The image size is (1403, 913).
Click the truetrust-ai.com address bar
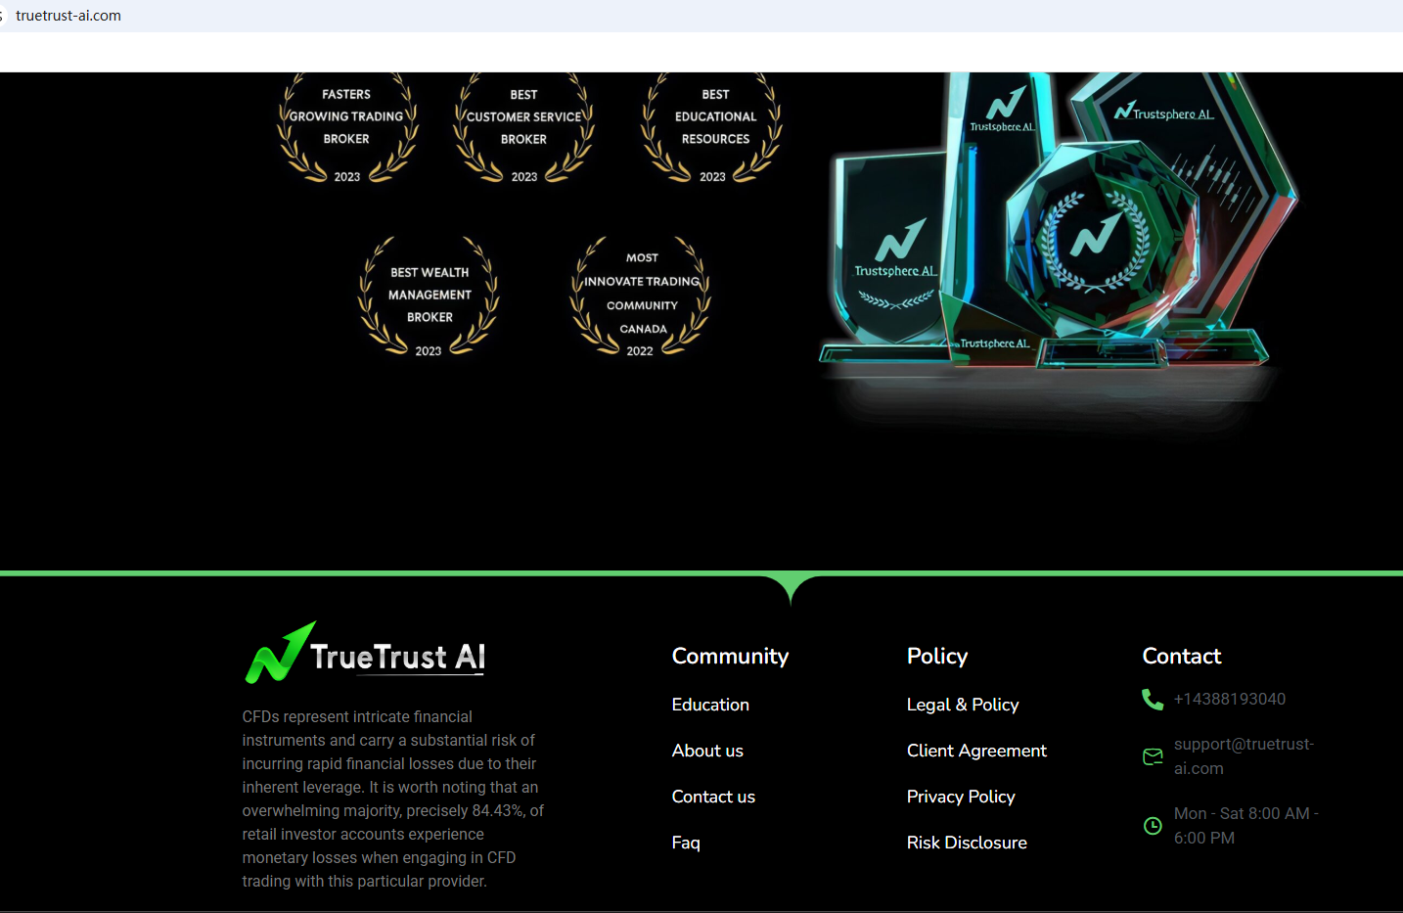click(68, 16)
